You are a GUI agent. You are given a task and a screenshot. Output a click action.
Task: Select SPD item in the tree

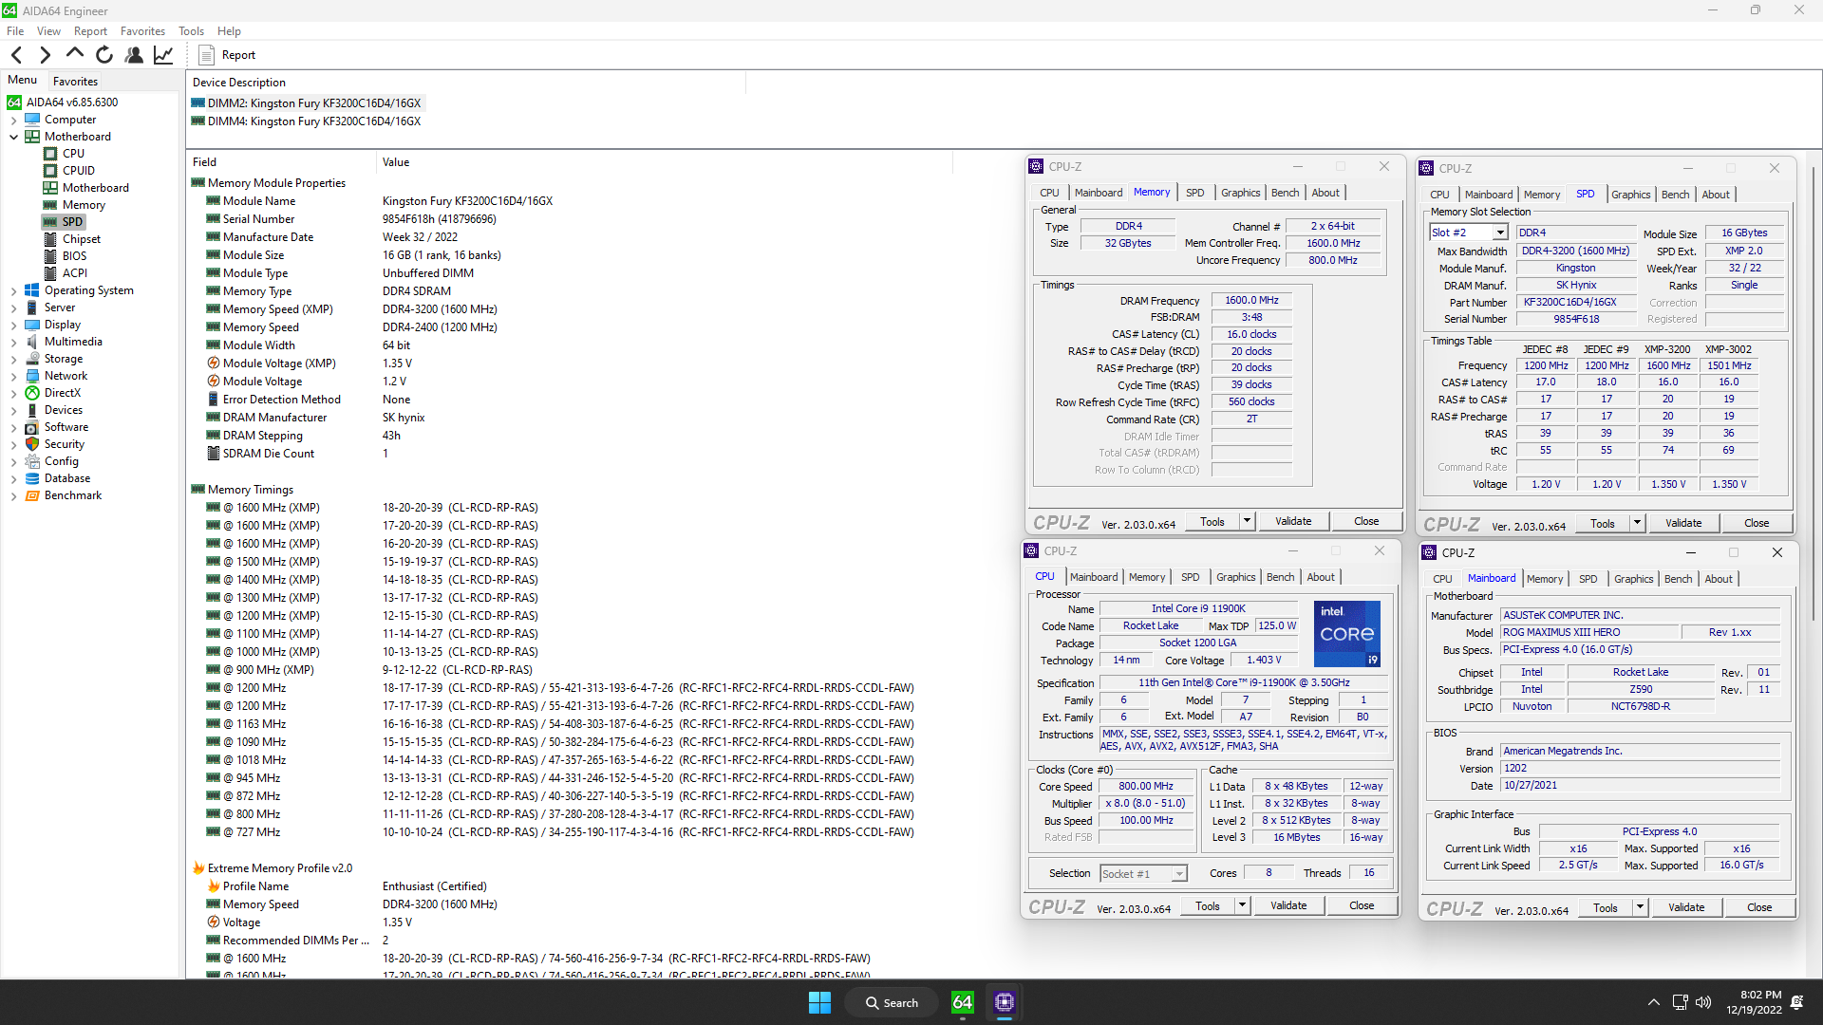tap(72, 222)
